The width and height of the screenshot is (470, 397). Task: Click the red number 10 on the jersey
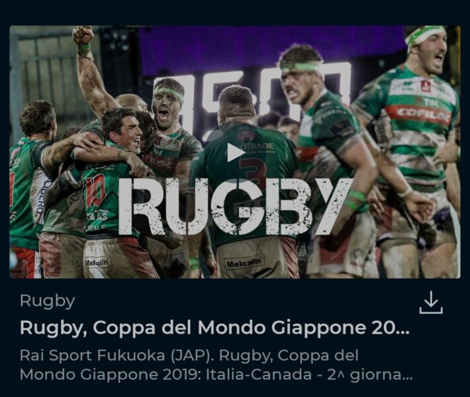(95, 190)
